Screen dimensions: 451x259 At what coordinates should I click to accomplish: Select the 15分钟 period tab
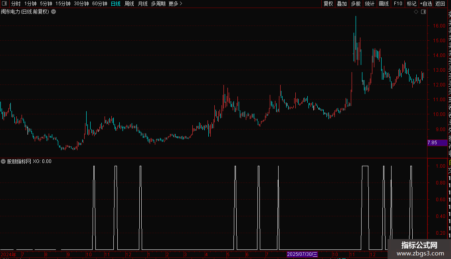[63, 4]
